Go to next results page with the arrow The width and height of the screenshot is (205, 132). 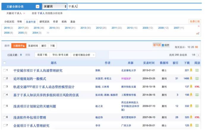pos(198,55)
